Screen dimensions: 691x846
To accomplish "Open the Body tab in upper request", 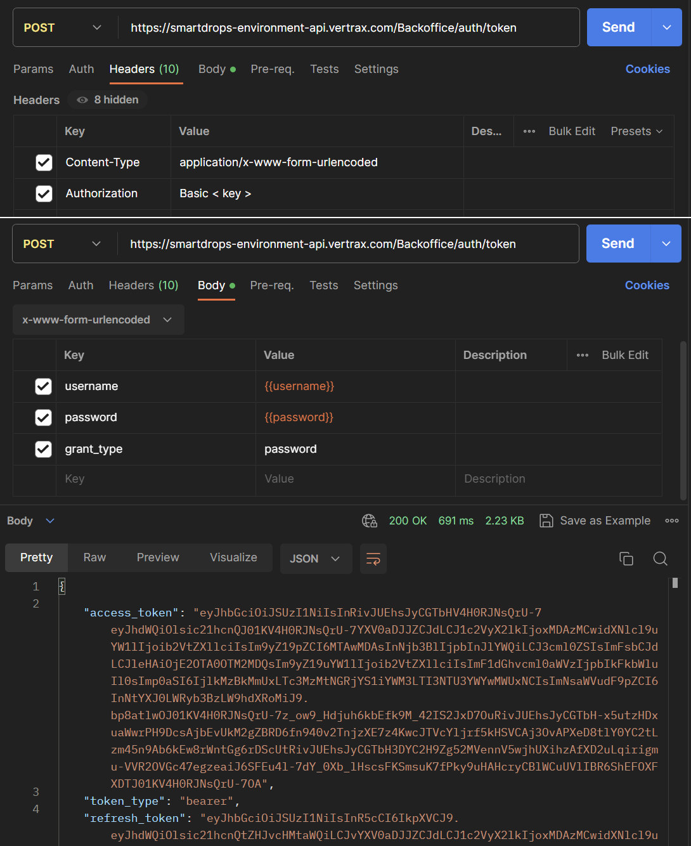I will click(217, 69).
